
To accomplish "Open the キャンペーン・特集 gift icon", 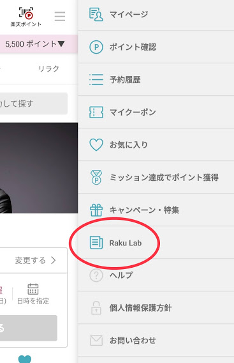I will point(96,210).
